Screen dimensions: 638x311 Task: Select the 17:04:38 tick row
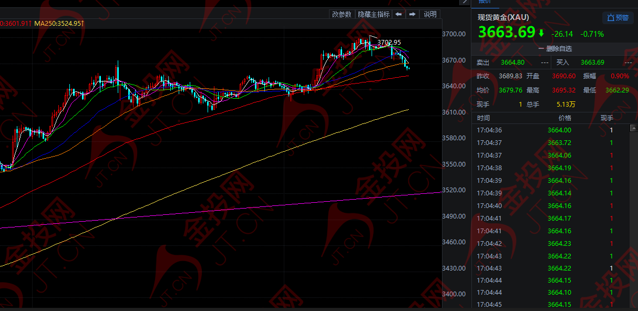pos(550,168)
